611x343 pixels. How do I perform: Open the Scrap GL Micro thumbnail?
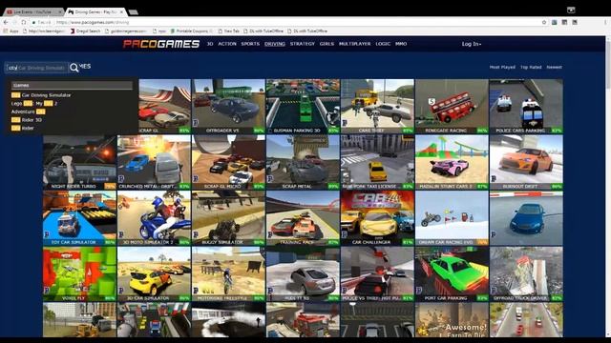tap(228, 162)
